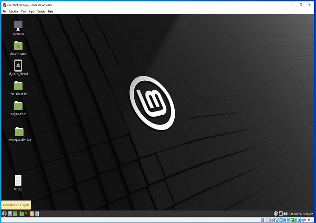Select the Desktop Audio Files folder

[x=19, y=131]
